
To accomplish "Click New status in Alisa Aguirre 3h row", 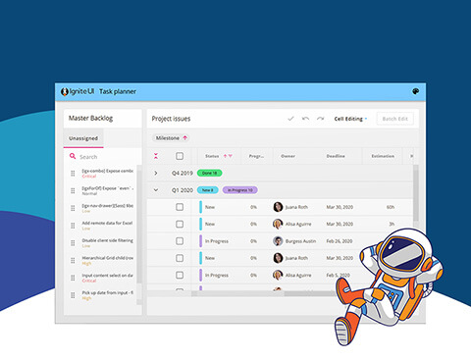I will tap(210, 224).
